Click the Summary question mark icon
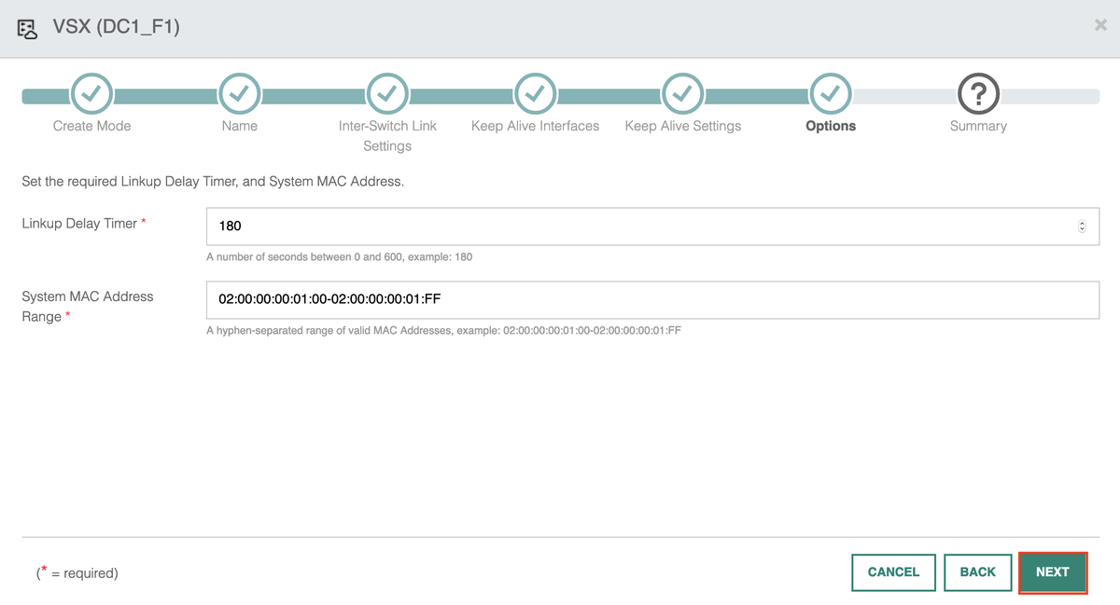This screenshot has width=1120, height=605. [978, 93]
